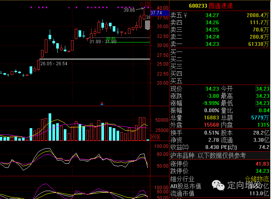This screenshot has width=271, height=199.
Task: Click the 振幅 value 0.00%
Action: click(x=212, y=110)
